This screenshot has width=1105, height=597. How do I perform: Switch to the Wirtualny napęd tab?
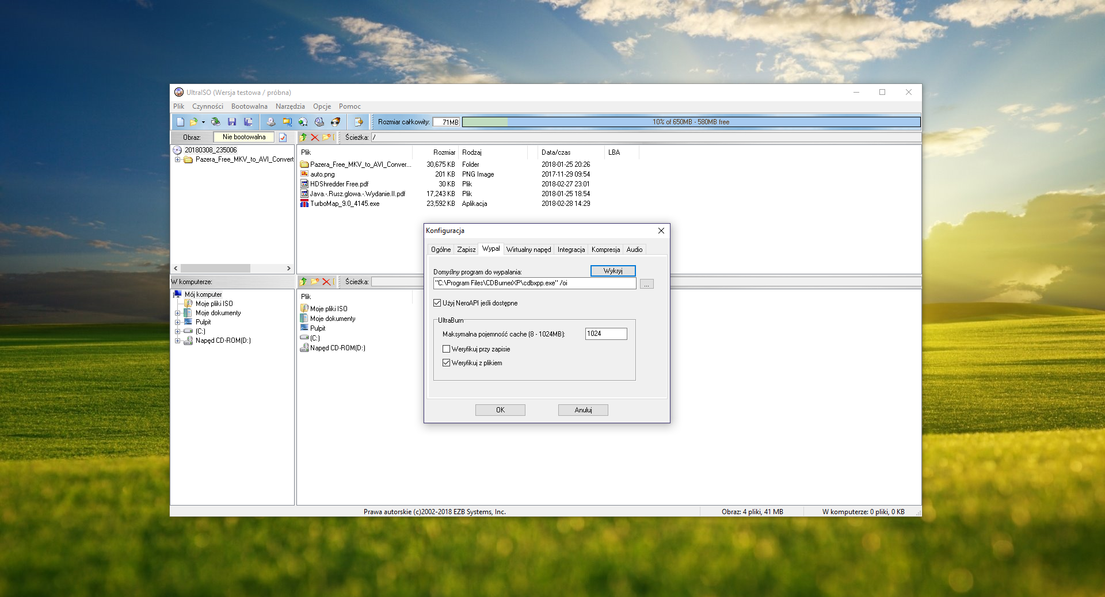coord(528,250)
